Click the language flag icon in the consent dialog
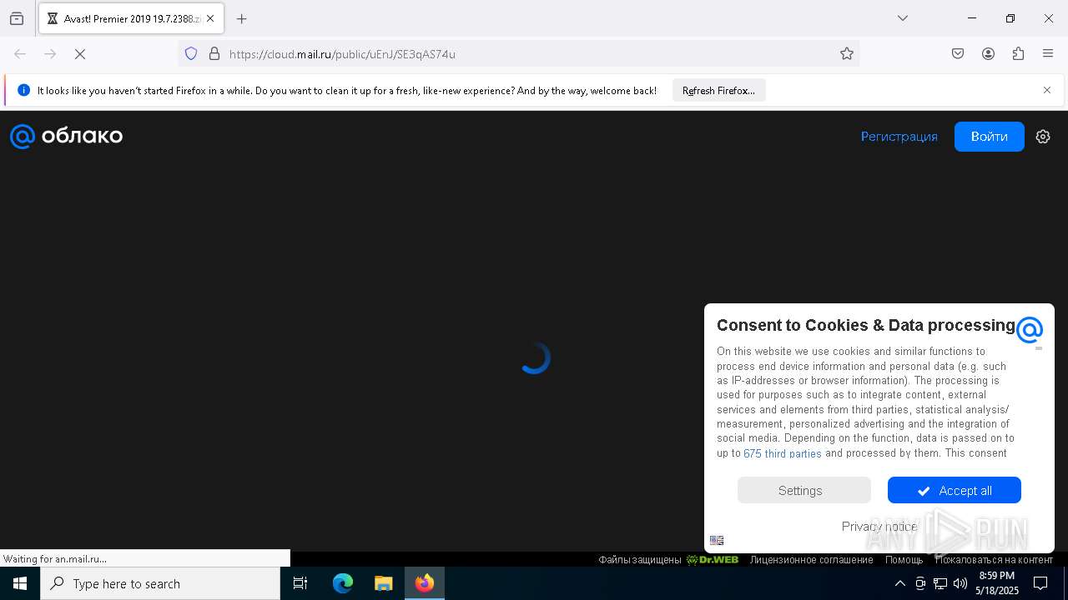Screen dimensions: 1068x600 pos(717,540)
